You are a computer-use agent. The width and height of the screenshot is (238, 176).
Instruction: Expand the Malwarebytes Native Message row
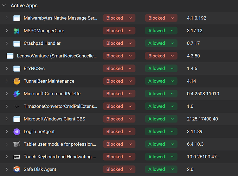6,18
